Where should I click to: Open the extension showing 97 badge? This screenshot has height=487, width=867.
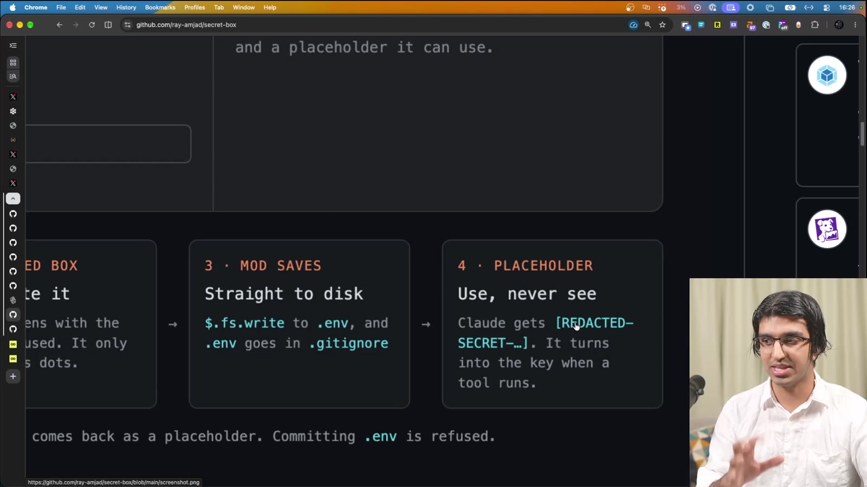[x=750, y=25]
